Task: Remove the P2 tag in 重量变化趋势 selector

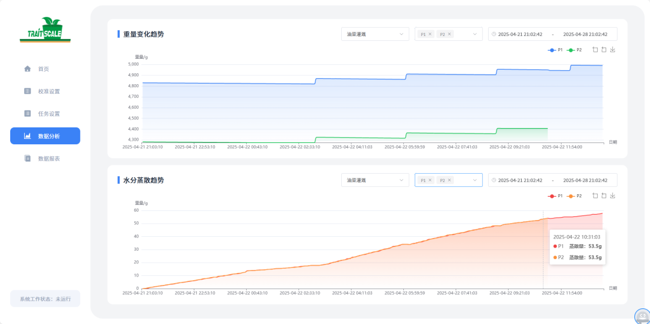Action: [x=450, y=34]
